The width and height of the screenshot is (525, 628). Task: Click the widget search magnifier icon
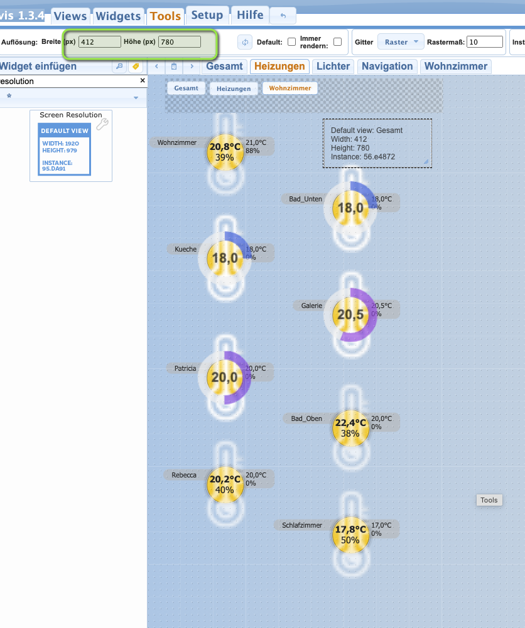pos(119,66)
